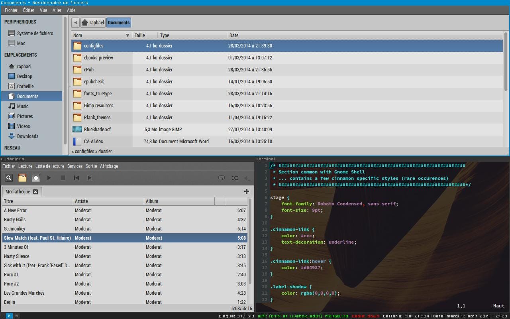The image size is (510, 319).
Task: Sort playlist by Artiste column header
Action: [108, 201]
